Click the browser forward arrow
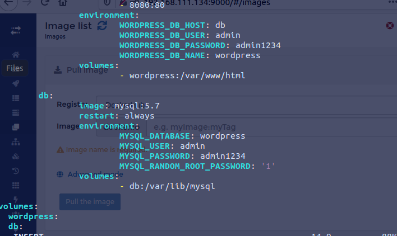This screenshot has height=236, width=397. 27,3
